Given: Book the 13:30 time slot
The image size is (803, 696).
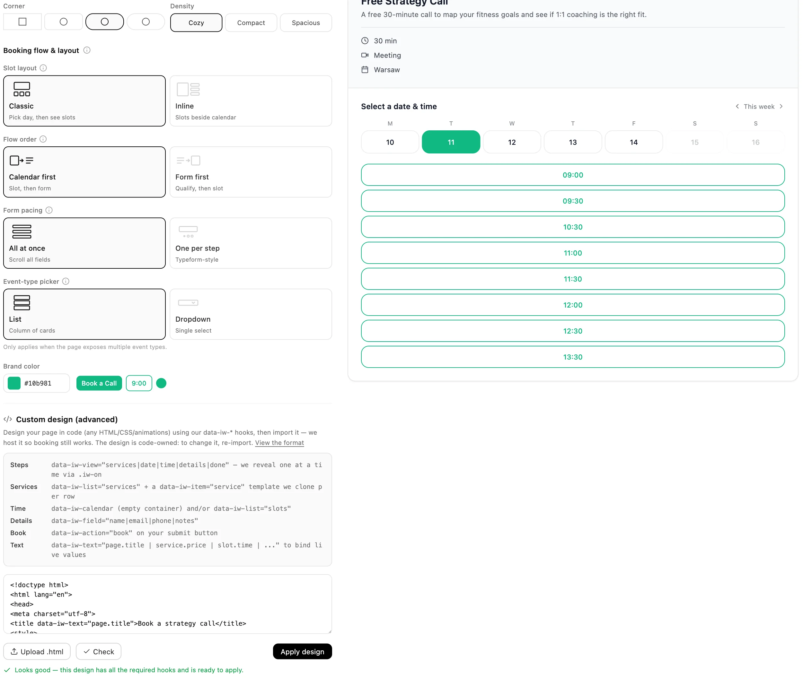Looking at the screenshot, I should [x=572, y=357].
